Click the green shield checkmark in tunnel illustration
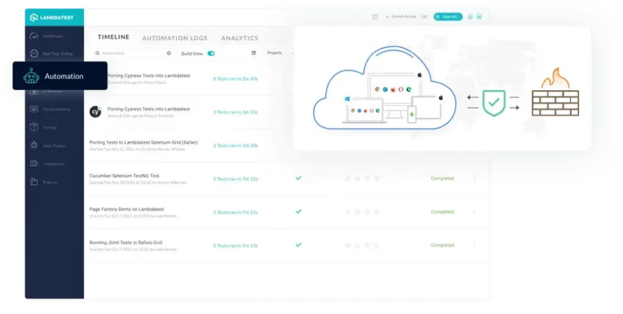This screenshot has width=623, height=314. click(494, 103)
